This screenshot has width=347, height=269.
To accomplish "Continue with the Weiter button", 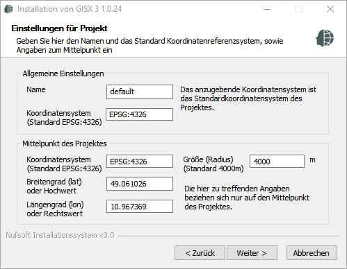I will point(252,253).
